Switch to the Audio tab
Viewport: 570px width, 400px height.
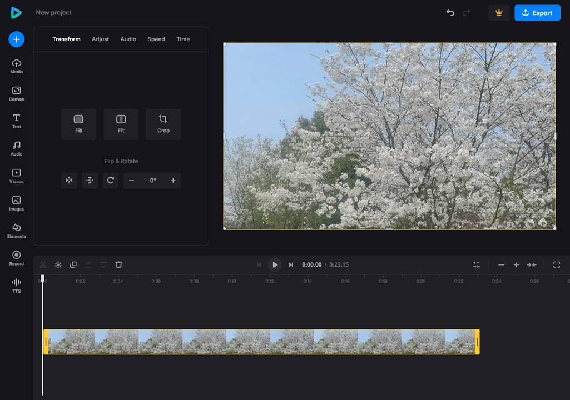click(x=128, y=39)
